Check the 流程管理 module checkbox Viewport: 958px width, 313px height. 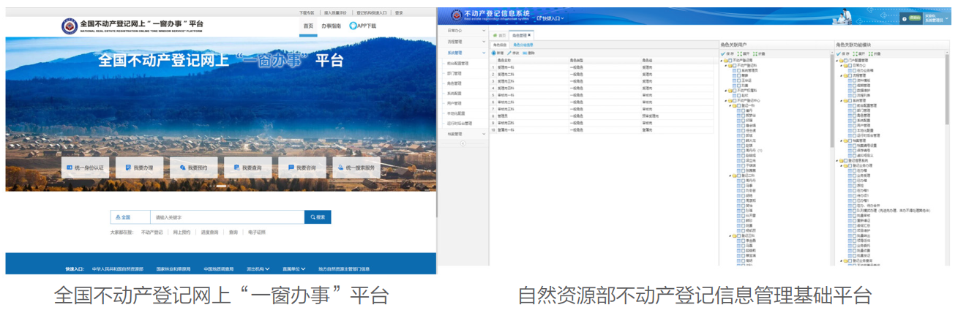[850, 75]
